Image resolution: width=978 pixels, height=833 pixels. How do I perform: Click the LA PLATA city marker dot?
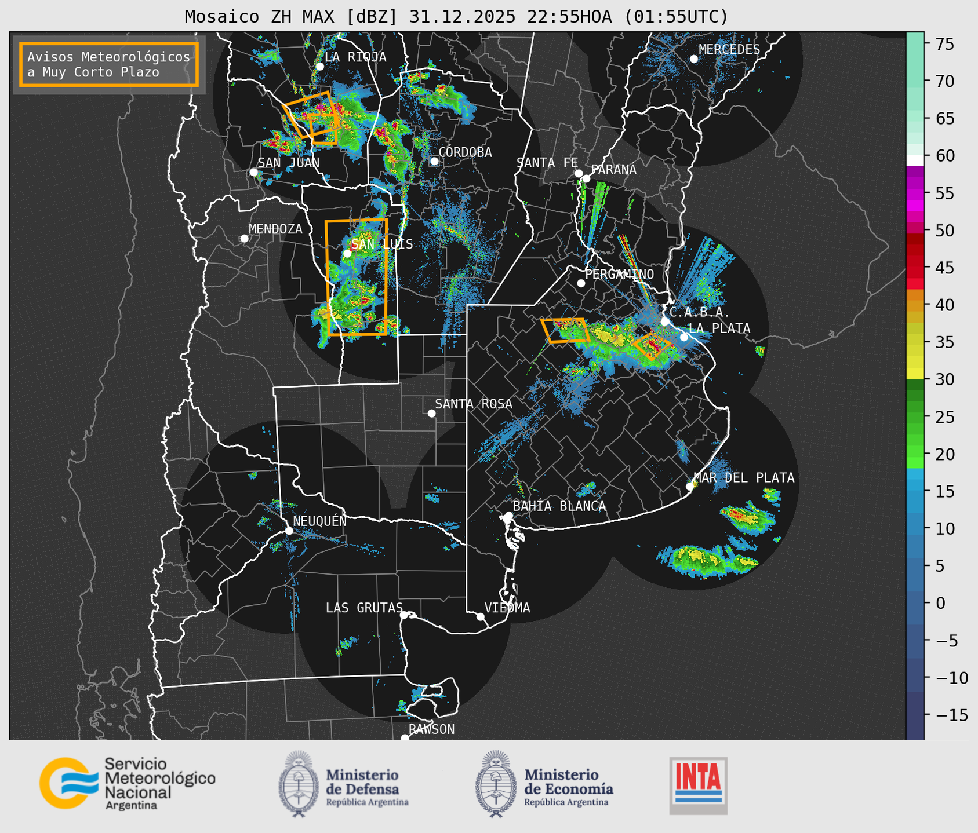[x=684, y=337]
